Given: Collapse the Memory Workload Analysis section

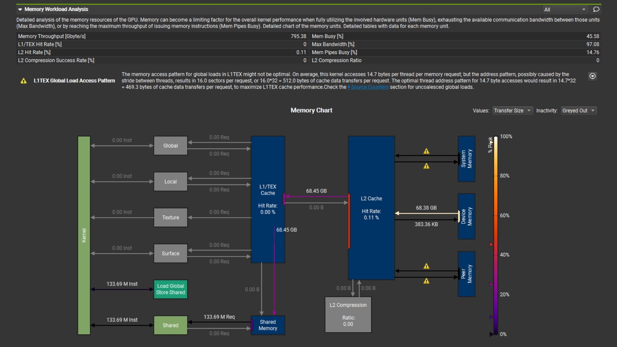Looking at the screenshot, I should click(20, 9).
